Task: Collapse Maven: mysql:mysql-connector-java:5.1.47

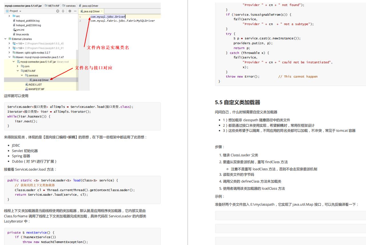Action: [x=10, y=57]
